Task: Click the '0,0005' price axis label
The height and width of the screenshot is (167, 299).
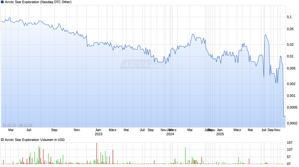Action: 292,108
